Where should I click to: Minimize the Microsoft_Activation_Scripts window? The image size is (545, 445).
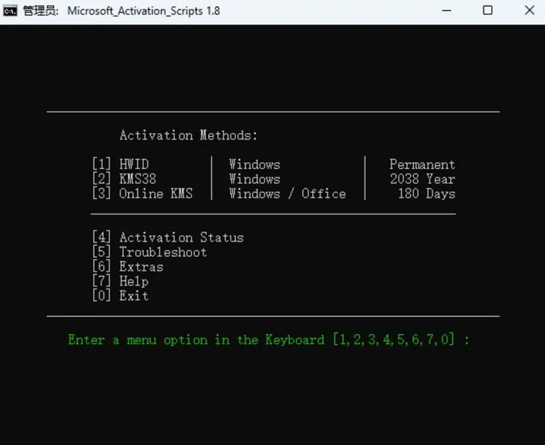coord(448,11)
